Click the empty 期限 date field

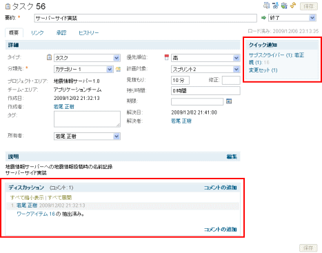pos(197,101)
